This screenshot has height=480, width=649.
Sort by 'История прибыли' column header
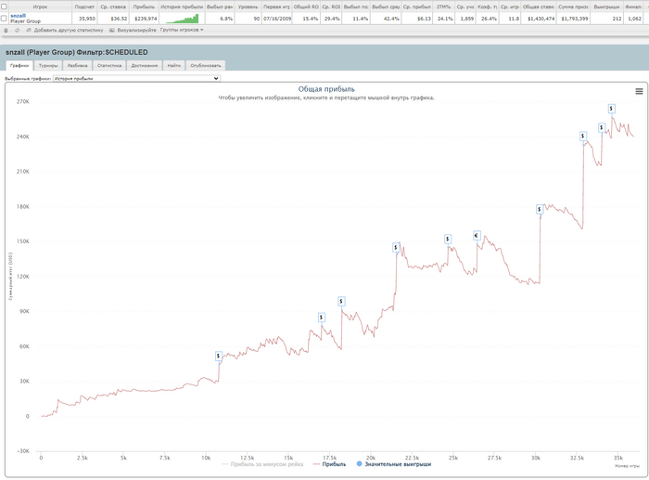pos(182,6)
